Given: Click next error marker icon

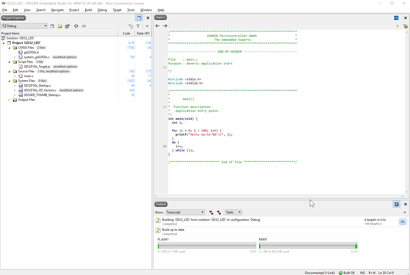Looking at the screenshot, I should 219,212.
